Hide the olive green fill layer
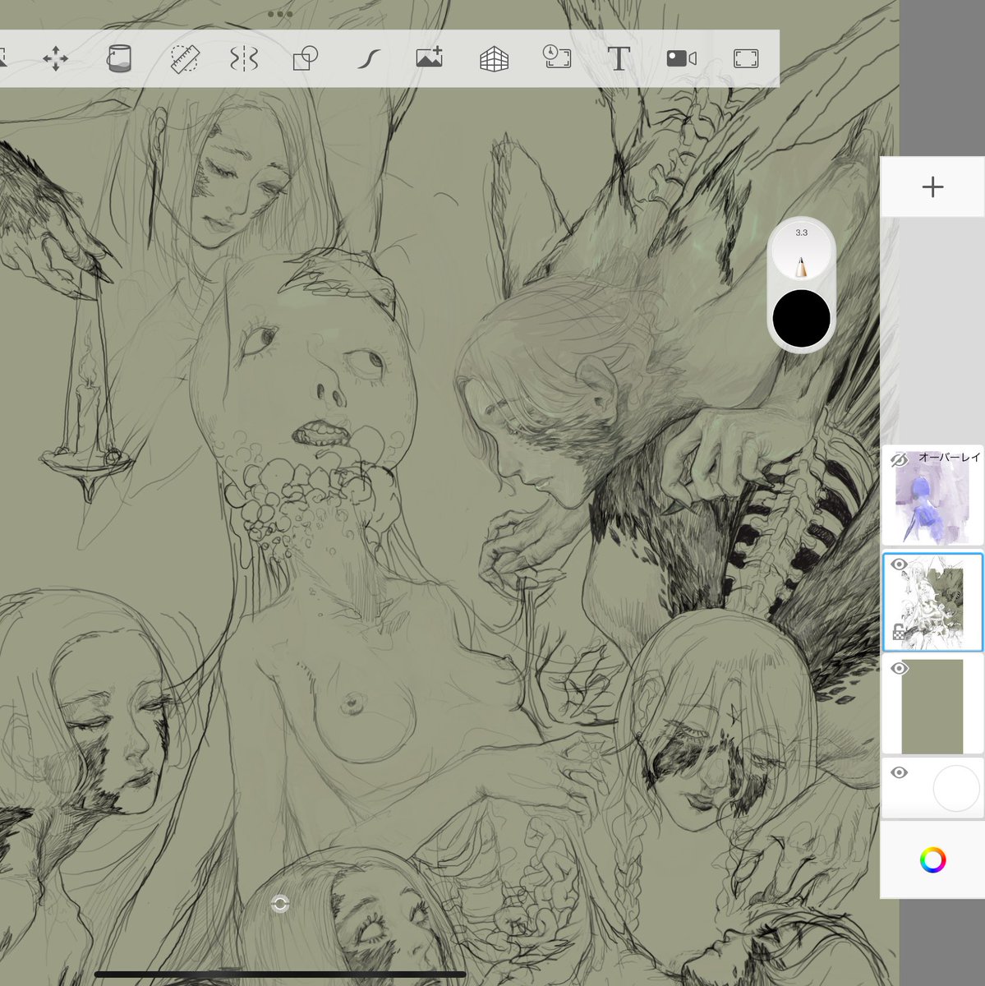The width and height of the screenshot is (985, 986). tap(900, 669)
